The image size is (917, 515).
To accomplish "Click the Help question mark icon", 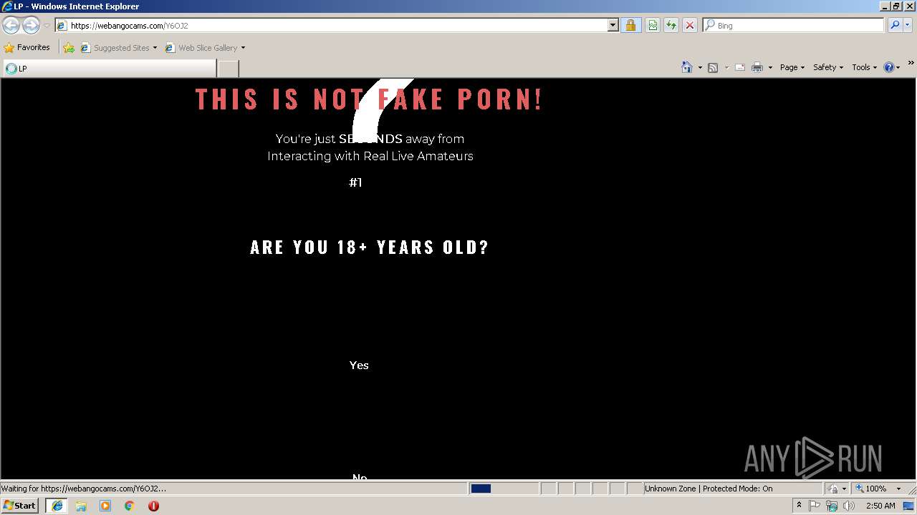I will (x=889, y=67).
